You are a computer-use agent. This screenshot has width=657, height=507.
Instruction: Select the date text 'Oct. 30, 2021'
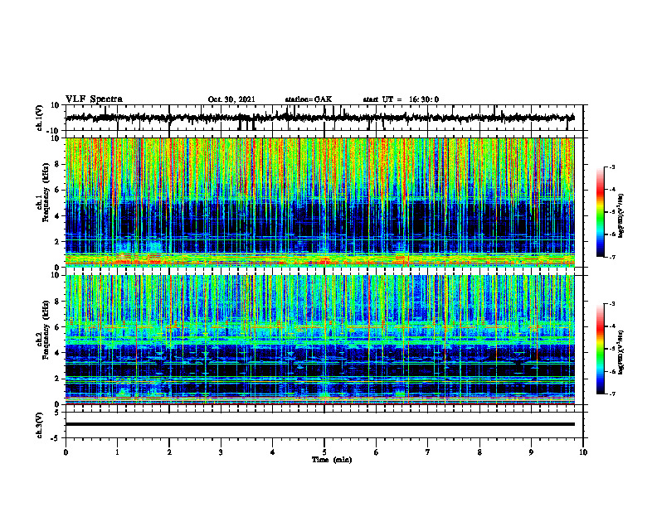pyautogui.click(x=231, y=99)
